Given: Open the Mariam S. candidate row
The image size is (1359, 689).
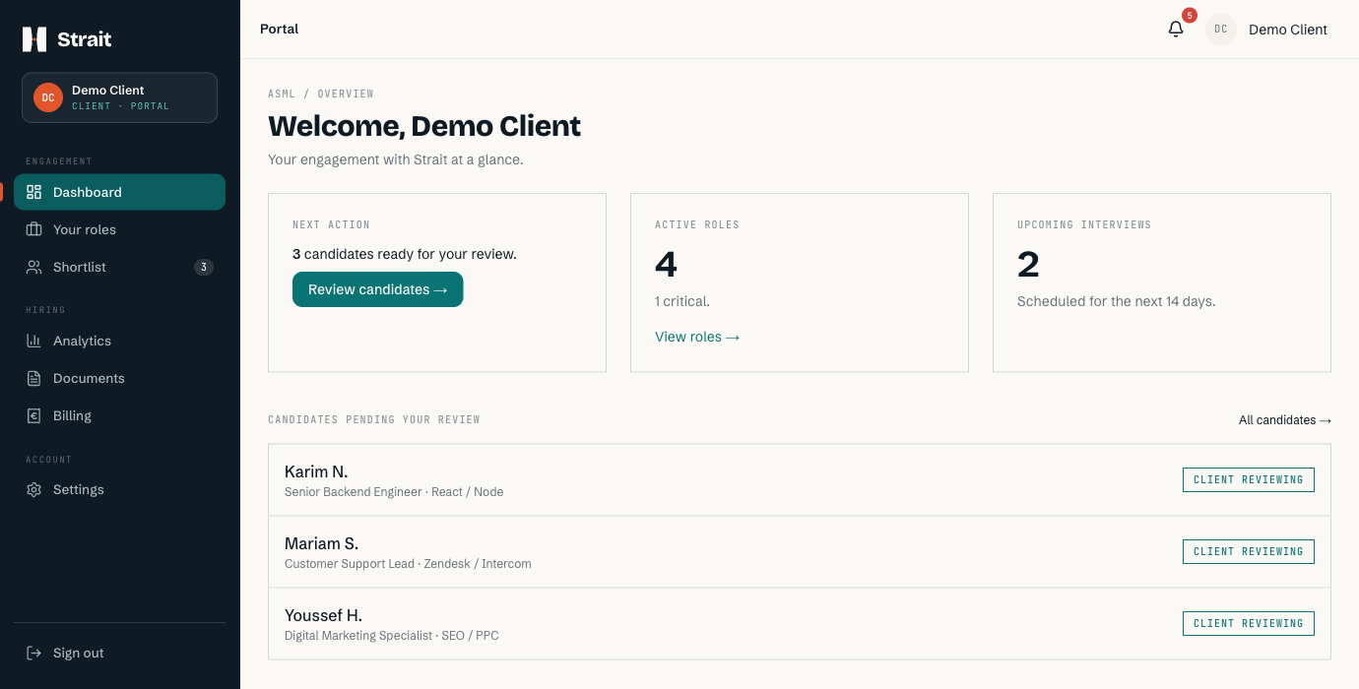Looking at the screenshot, I should click(x=800, y=552).
